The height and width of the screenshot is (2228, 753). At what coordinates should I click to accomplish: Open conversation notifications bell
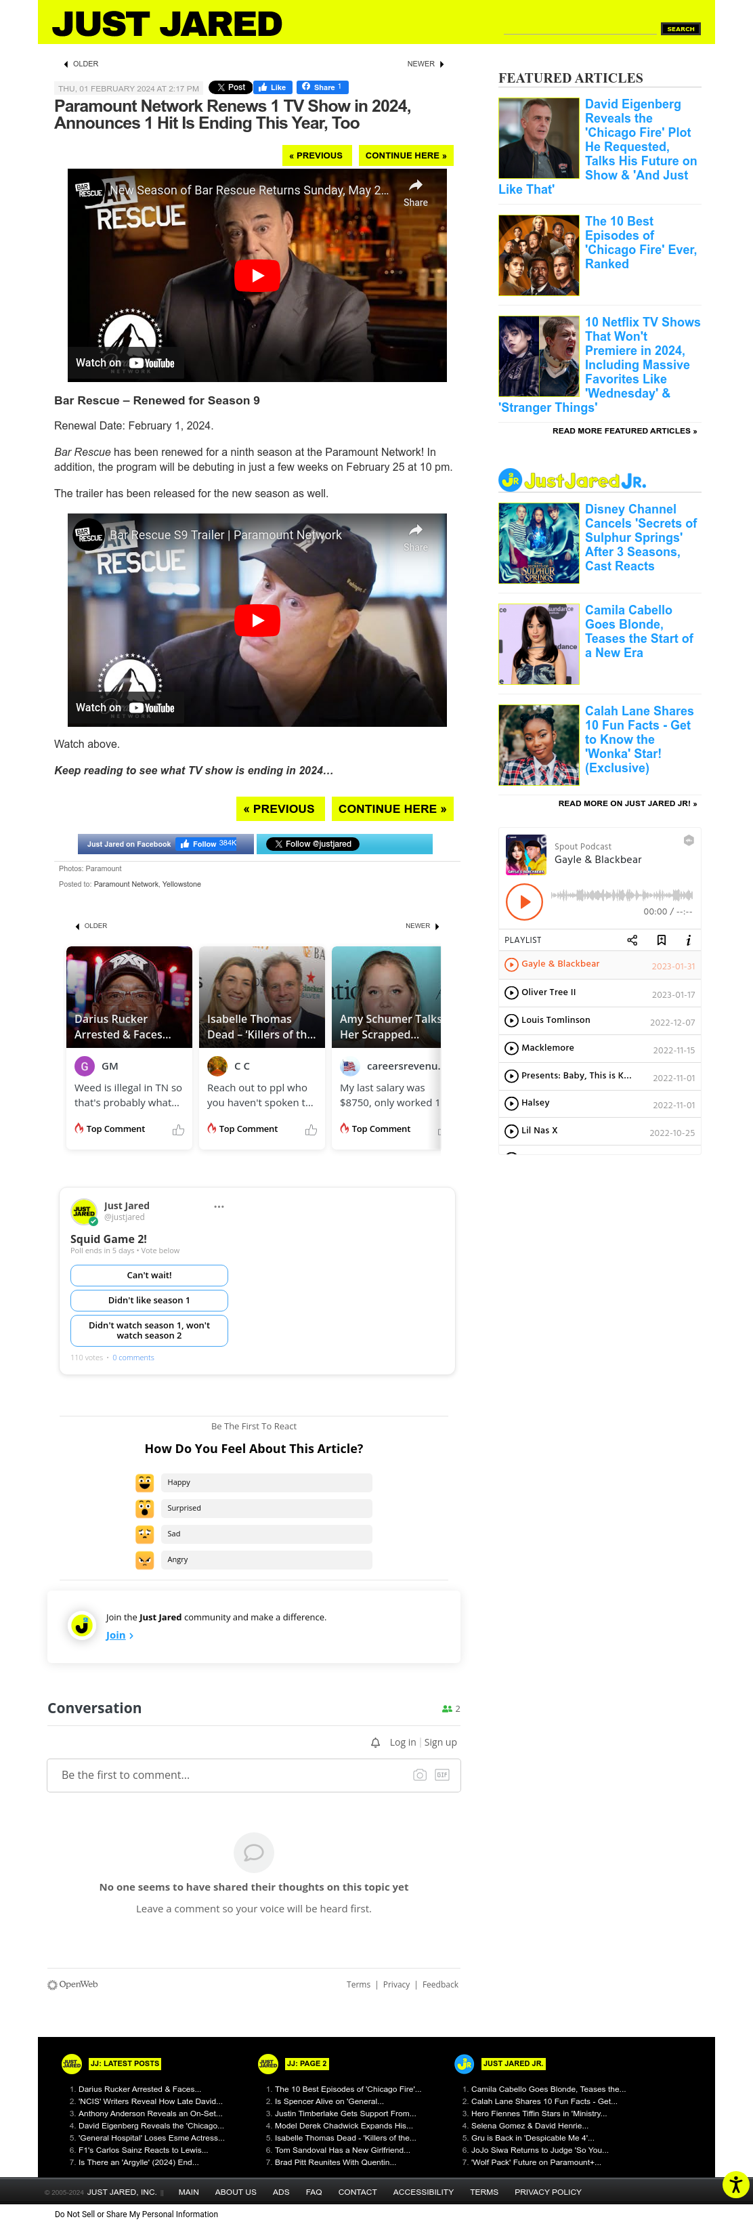point(375,1743)
